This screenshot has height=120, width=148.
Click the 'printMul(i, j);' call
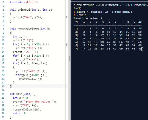pyautogui.click(x=31, y=79)
